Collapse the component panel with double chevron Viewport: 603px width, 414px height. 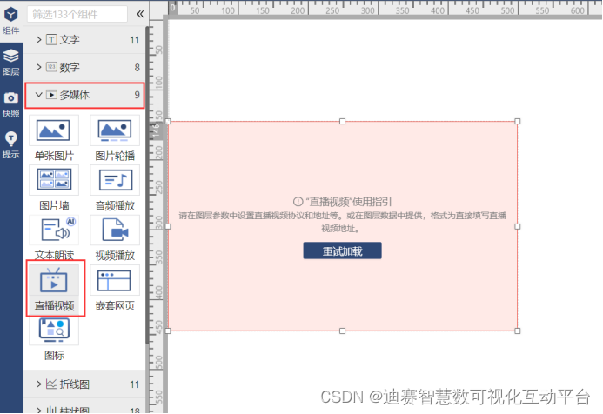point(140,14)
